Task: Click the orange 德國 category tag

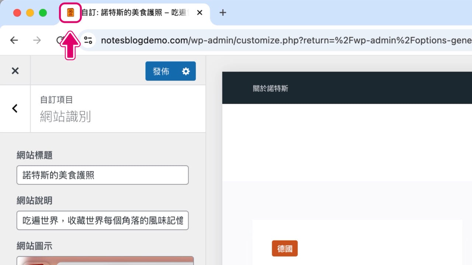Action: pos(285,248)
